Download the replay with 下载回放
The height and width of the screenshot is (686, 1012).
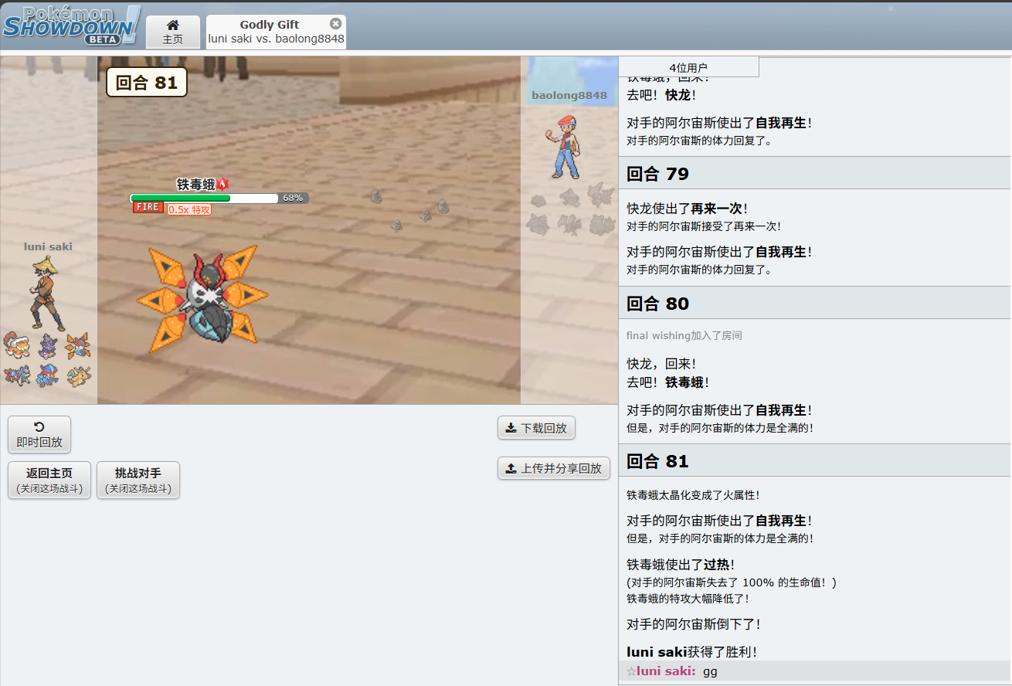coord(536,428)
